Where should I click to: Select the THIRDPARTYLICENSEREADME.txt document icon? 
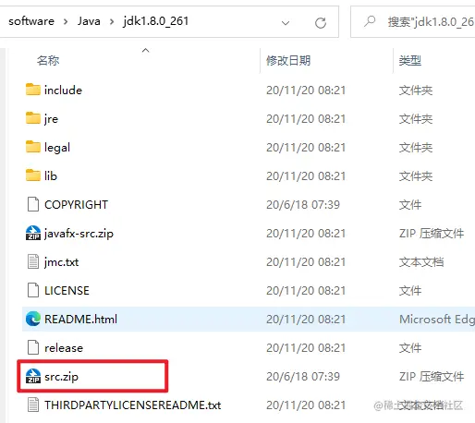coord(33,405)
